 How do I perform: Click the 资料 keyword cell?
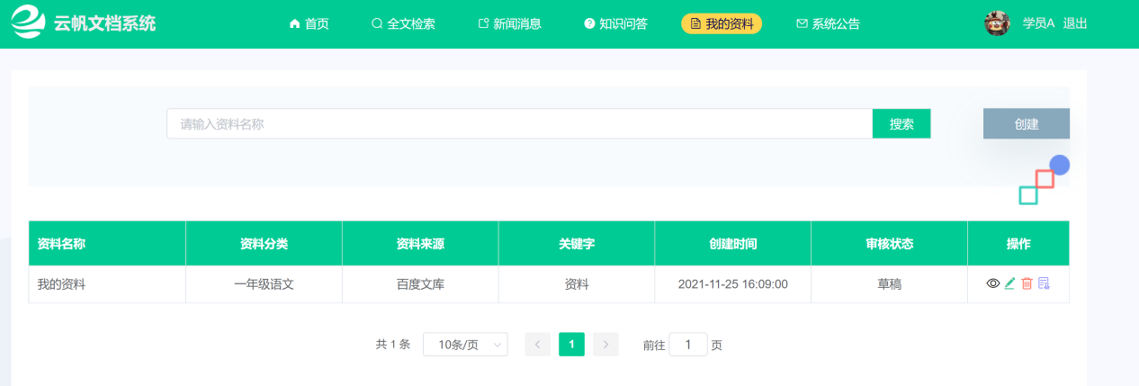(x=577, y=284)
